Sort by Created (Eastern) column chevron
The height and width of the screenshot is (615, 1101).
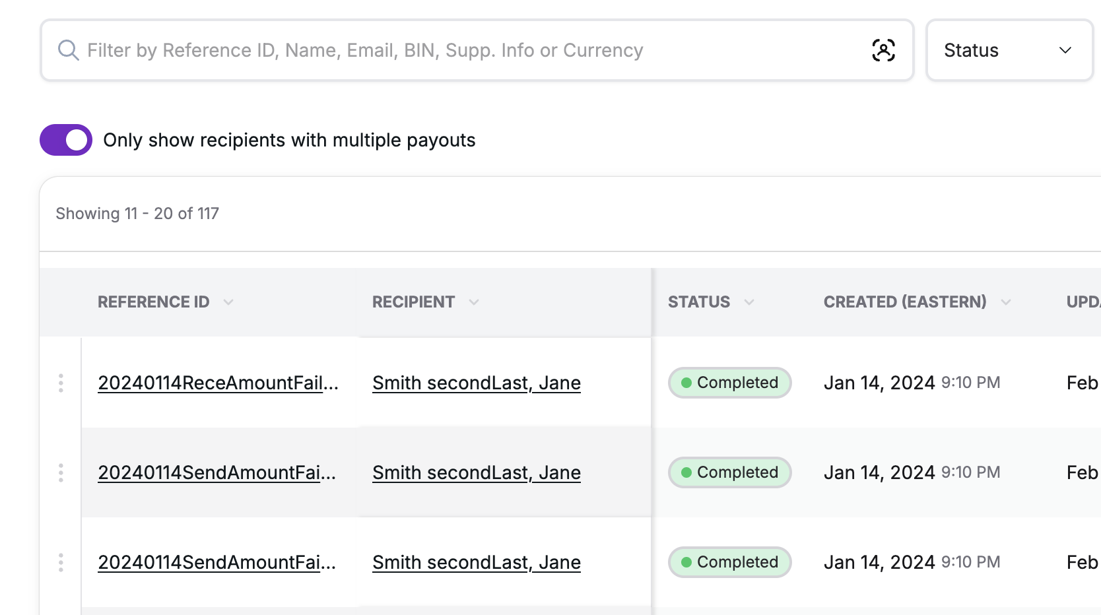(x=1006, y=302)
